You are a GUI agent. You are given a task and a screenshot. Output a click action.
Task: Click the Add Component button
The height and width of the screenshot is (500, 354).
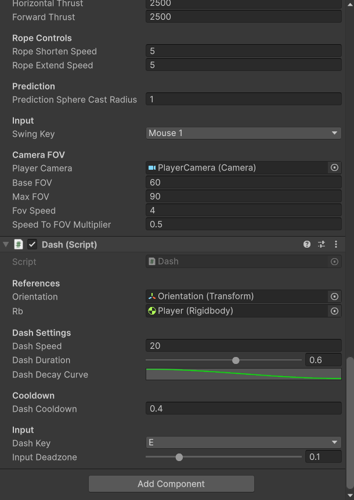pyautogui.click(x=171, y=484)
